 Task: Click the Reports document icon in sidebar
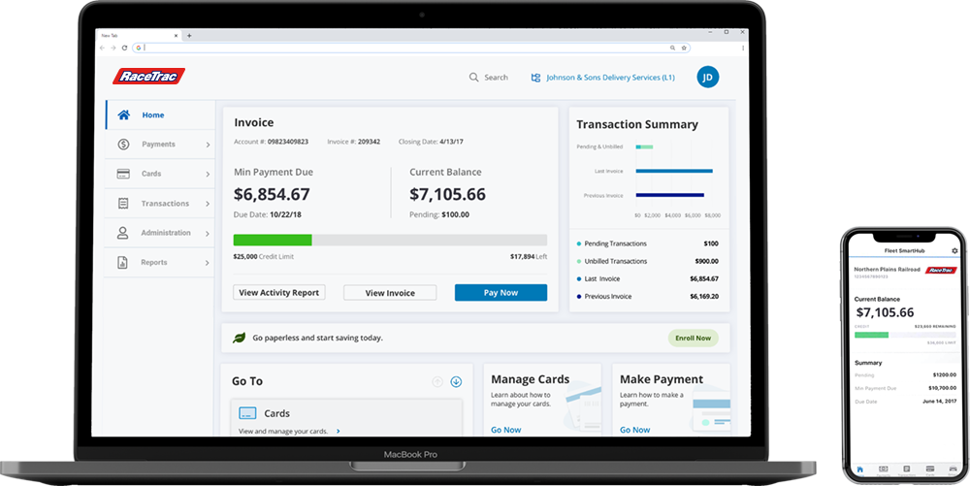(123, 262)
